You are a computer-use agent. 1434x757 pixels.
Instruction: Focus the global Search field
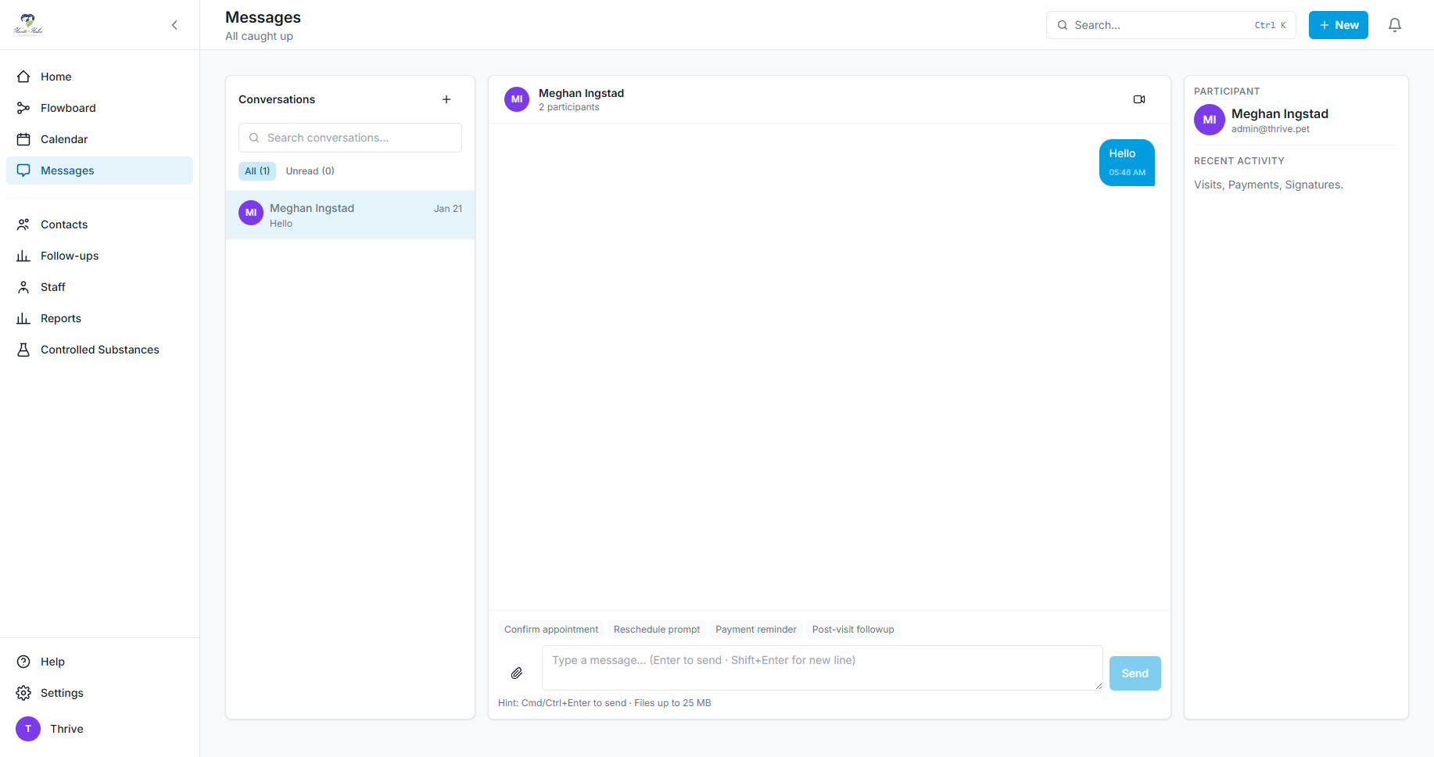(1171, 25)
